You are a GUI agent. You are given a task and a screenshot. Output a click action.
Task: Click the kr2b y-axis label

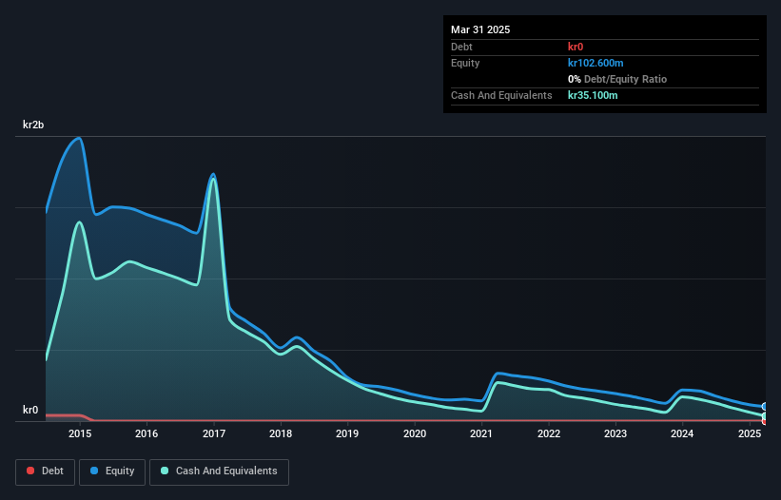[33, 125]
